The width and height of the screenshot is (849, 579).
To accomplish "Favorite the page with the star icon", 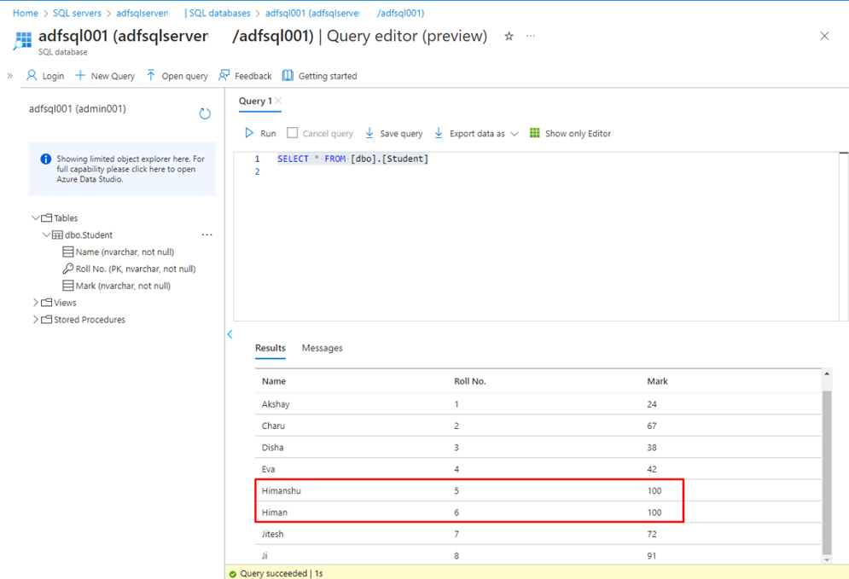I will click(x=509, y=37).
